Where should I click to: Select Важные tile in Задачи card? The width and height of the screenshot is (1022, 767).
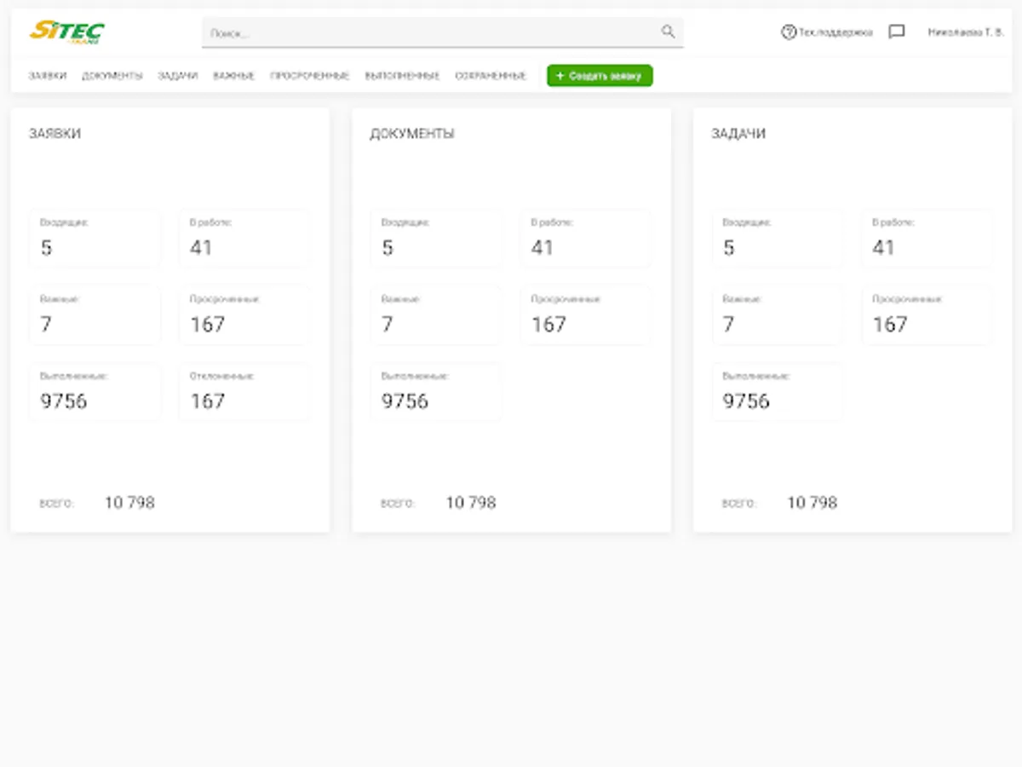click(x=778, y=315)
